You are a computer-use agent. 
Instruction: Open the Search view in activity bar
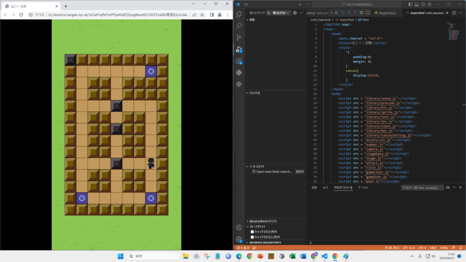[x=239, y=26]
